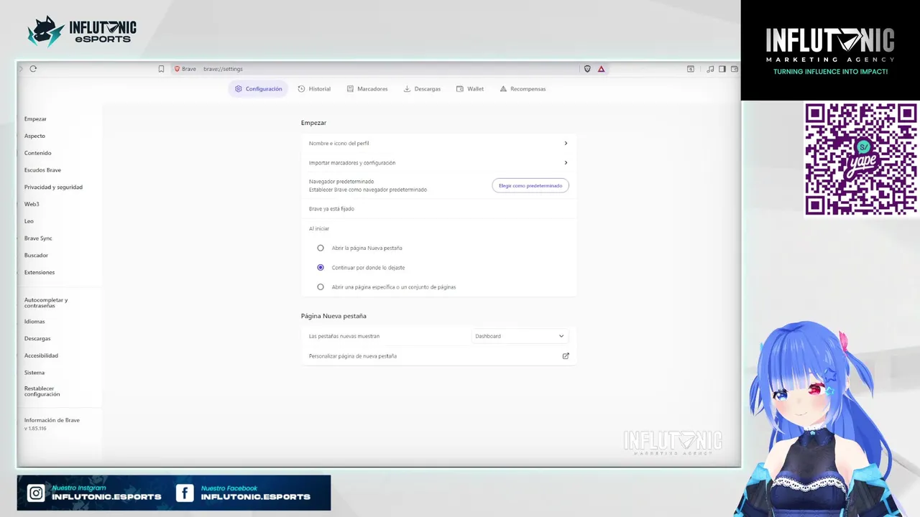
Task: Select Continuar por donde lo dejaste option
Action: point(321,267)
